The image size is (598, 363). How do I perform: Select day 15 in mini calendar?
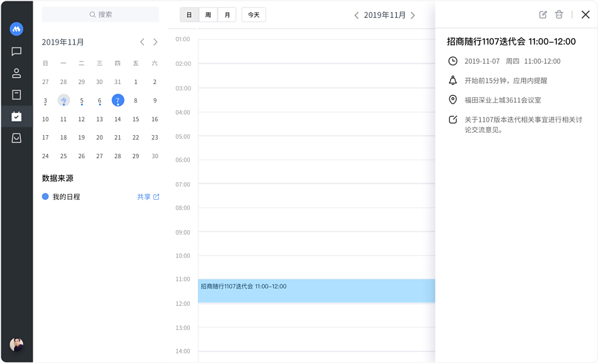[x=136, y=119]
